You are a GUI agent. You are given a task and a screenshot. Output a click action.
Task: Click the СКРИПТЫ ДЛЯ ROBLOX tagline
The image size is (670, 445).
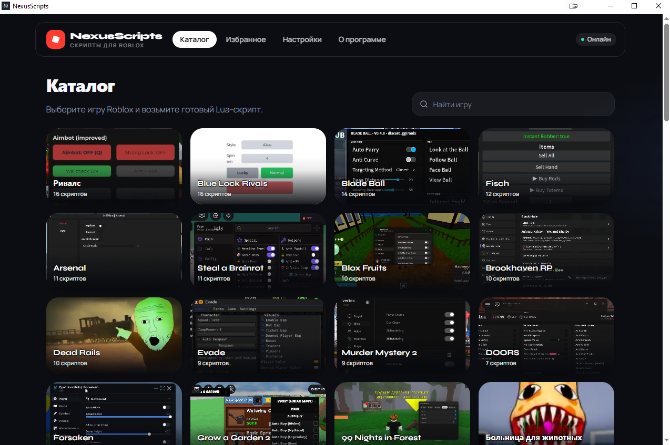pyautogui.click(x=107, y=46)
